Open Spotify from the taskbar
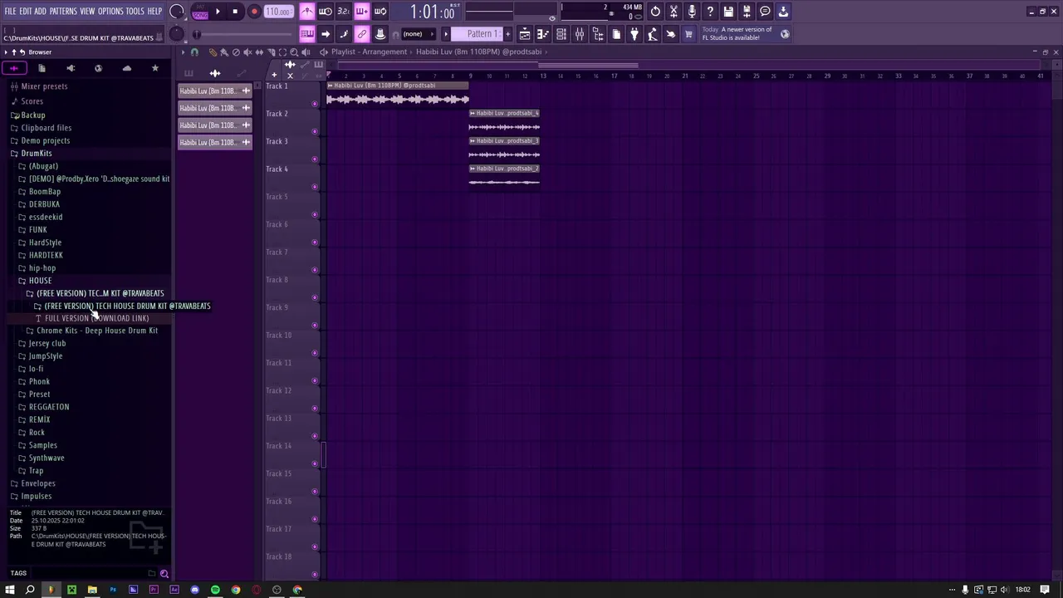 pos(215,590)
